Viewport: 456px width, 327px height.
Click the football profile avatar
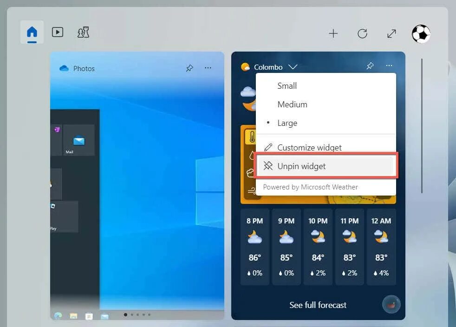click(421, 33)
